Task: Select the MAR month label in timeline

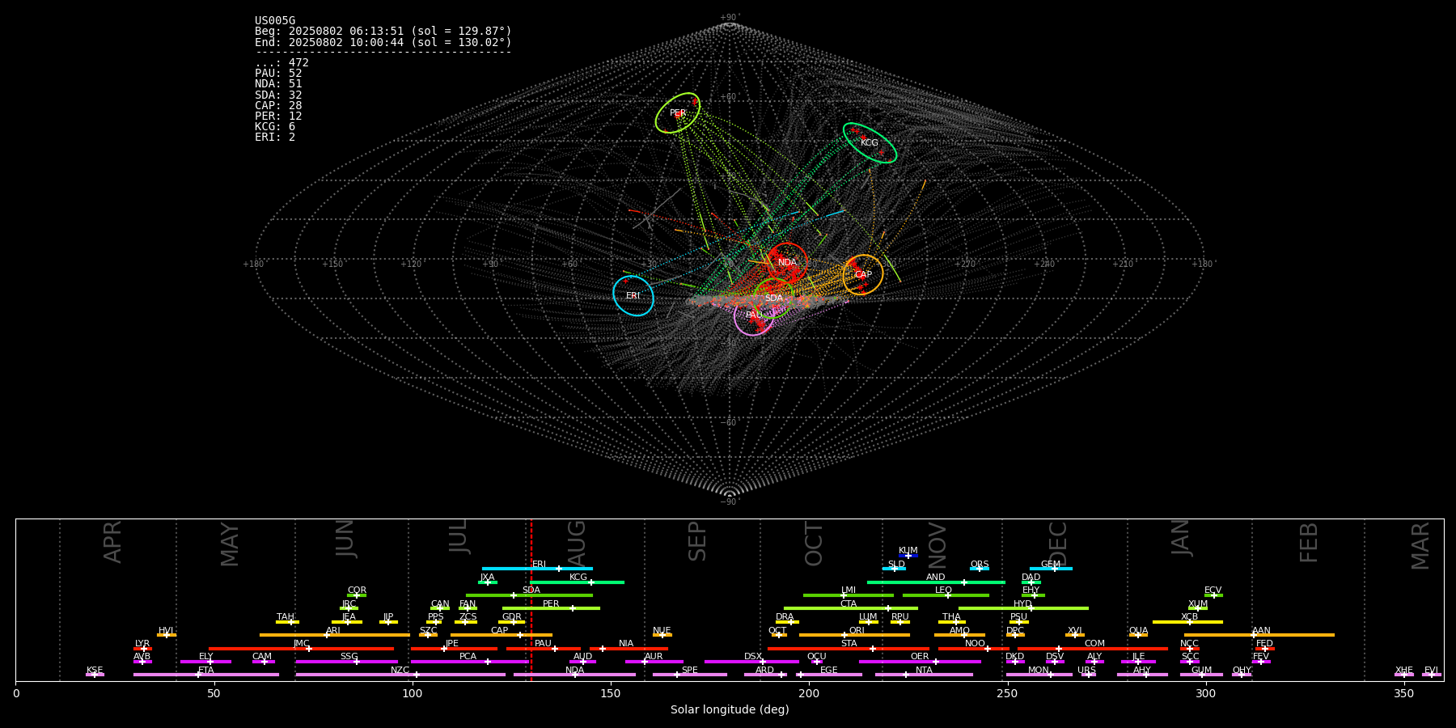Action: click(1420, 545)
